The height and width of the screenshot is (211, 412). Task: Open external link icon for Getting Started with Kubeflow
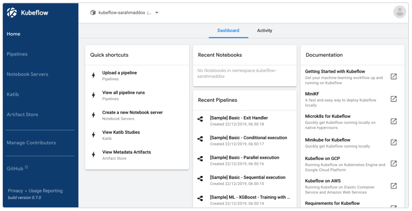click(394, 76)
